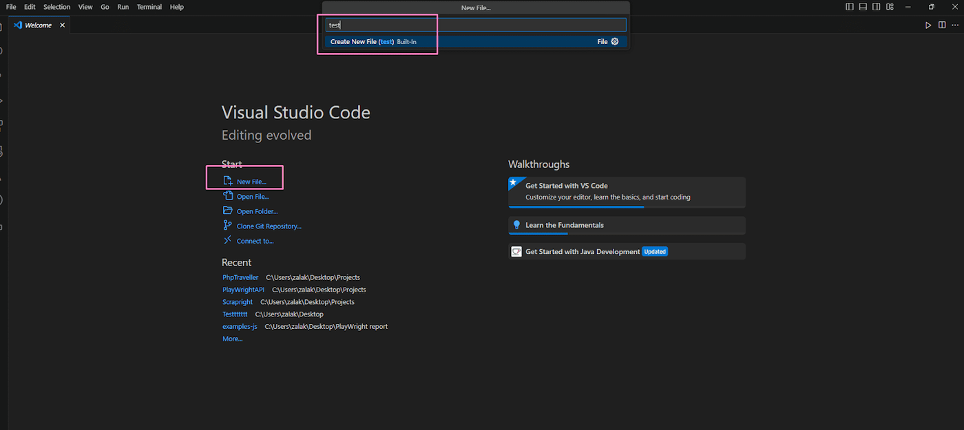Click the file name input containing test
Image resolution: width=964 pixels, height=430 pixels.
coord(476,25)
